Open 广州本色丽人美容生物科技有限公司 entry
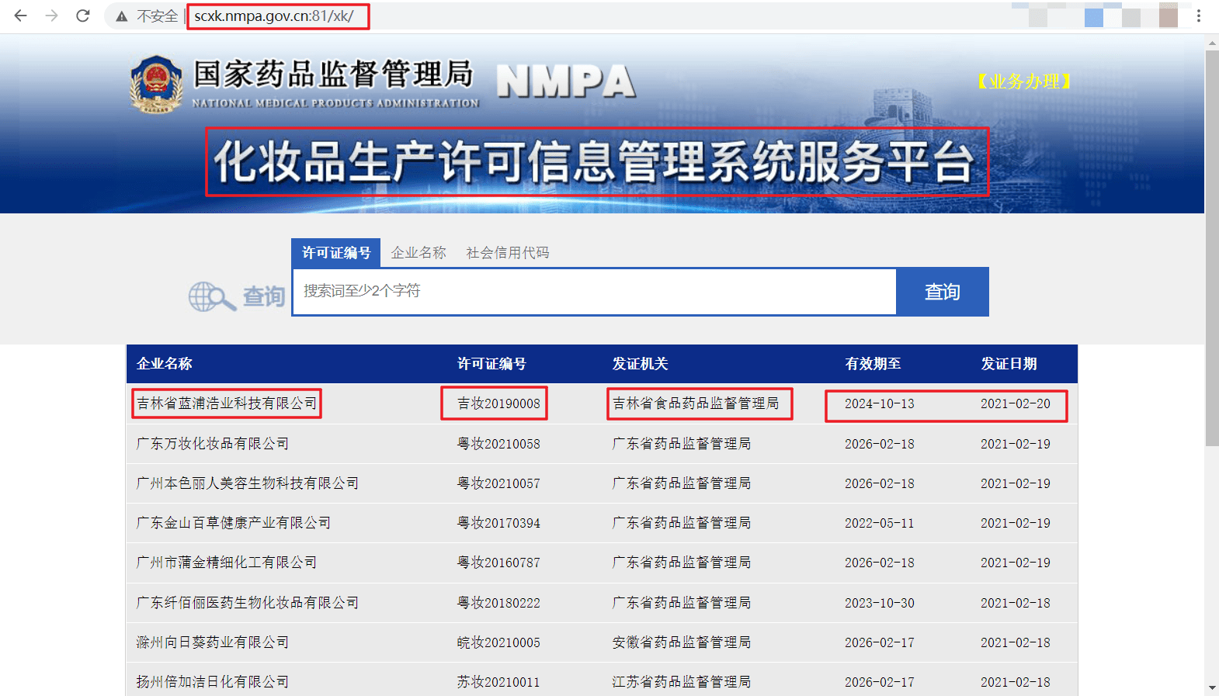 click(248, 483)
